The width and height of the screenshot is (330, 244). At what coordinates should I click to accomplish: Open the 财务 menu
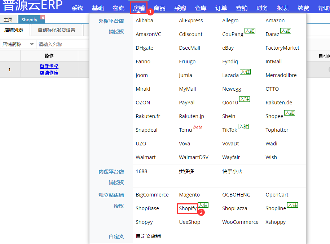262,8
